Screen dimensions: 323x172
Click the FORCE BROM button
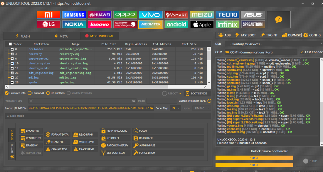[168, 153]
